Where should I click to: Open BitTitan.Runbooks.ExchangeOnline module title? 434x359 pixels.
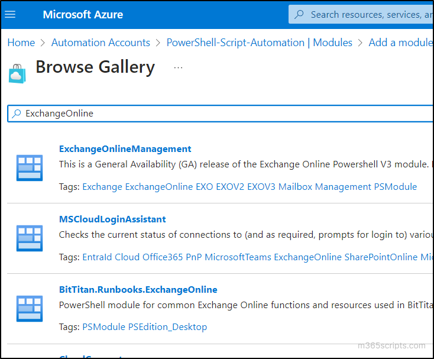tap(138, 290)
